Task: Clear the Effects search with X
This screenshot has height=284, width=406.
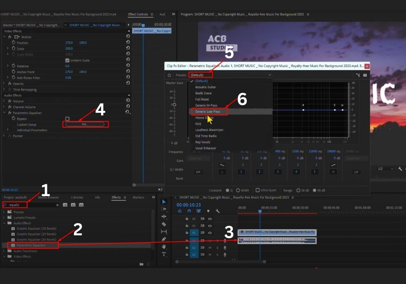Action: click(x=57, y=205)
